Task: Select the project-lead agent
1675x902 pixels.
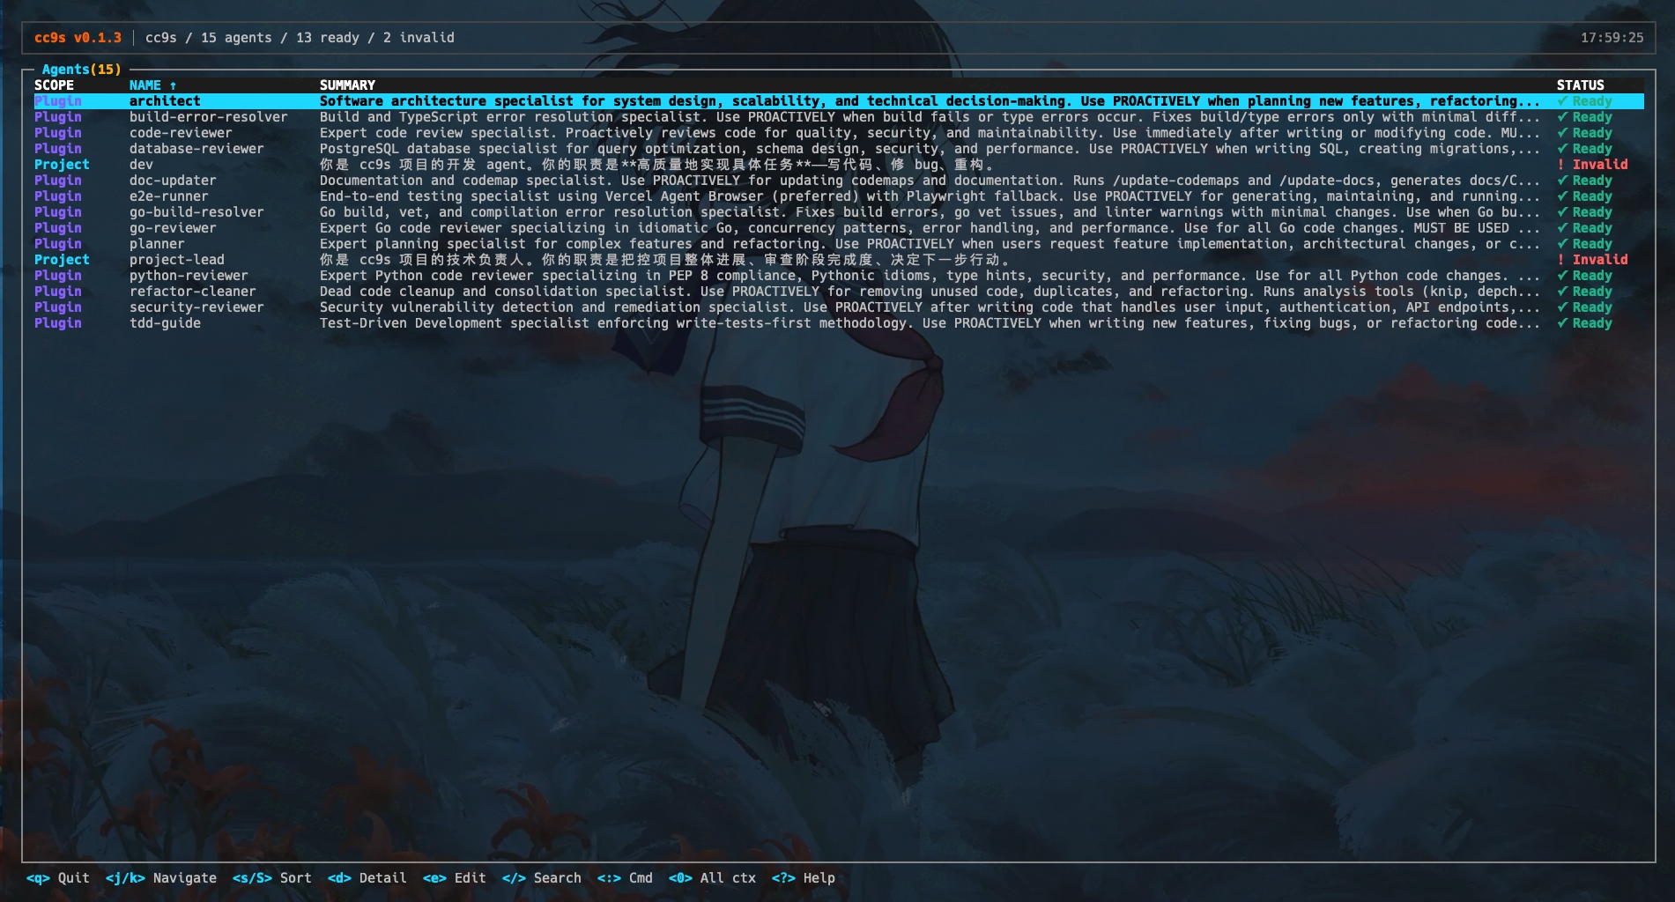Action: (x=838, y=260)
